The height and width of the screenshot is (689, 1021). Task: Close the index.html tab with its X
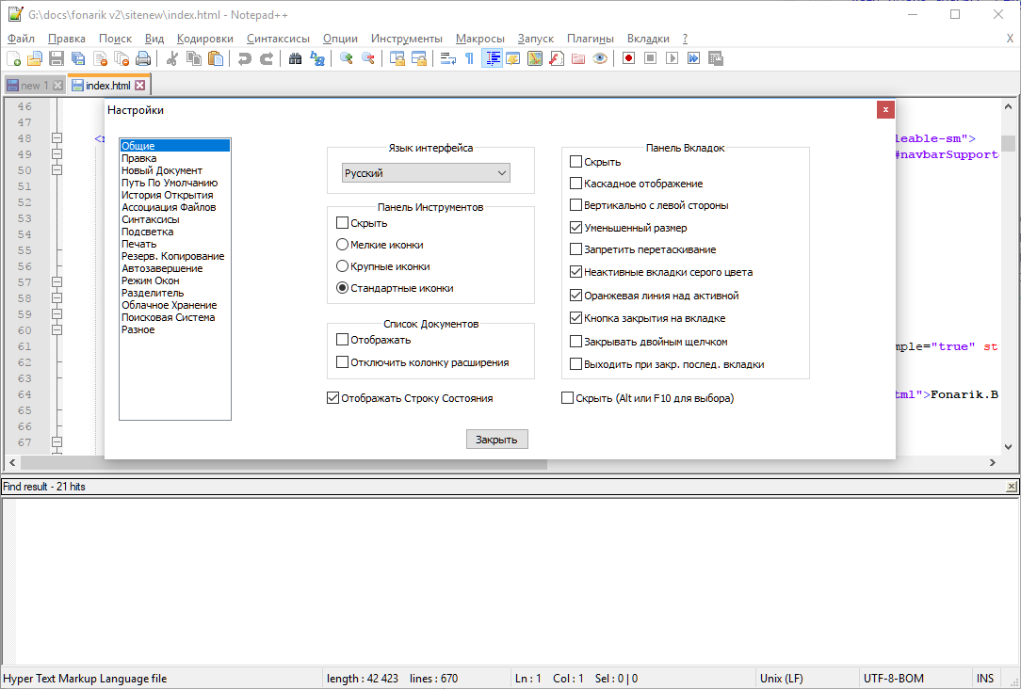(140, 86)
